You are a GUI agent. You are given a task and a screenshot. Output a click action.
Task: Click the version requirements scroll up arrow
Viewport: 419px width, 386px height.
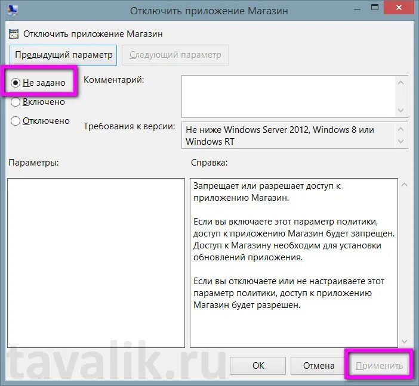400,129
